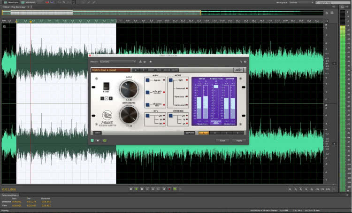Click the Rewind transport button
Image resolution: width=352 pixels, height=213 pixels.
click(x=153, y=189)
